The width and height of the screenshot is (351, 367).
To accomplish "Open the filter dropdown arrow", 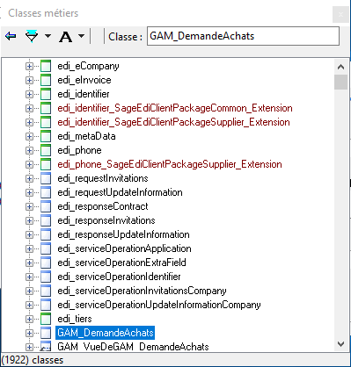I will click(x=48, y=36).
